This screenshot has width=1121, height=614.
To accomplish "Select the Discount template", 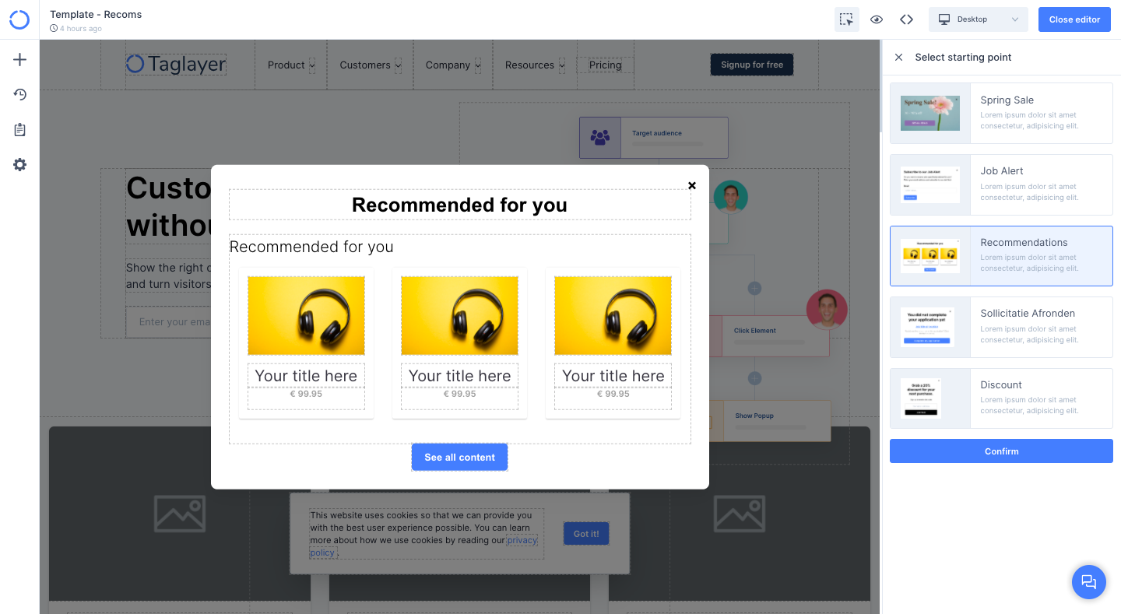I will (1001, 398).
